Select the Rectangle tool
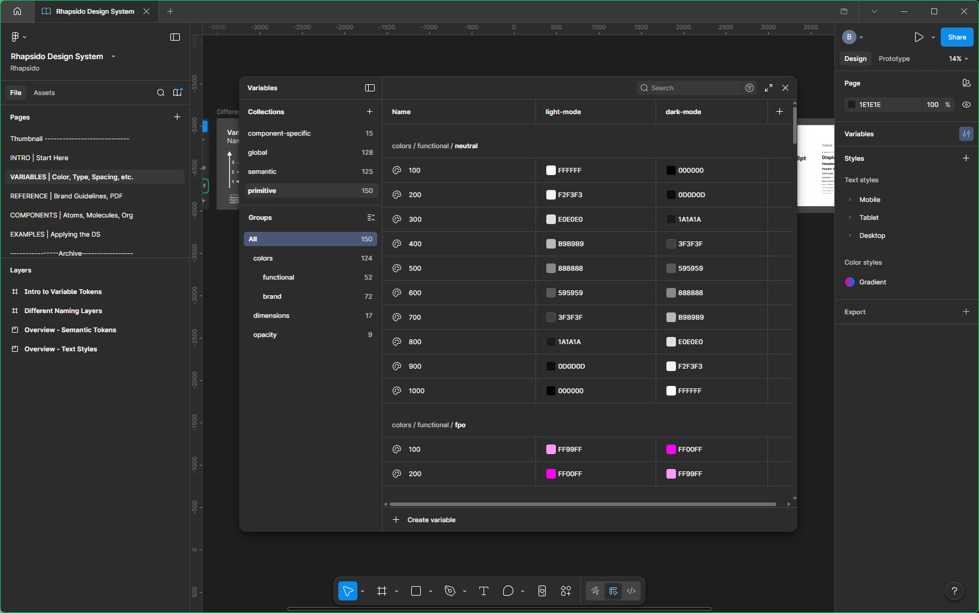Screen dimensions: 979x613 tap(415, 591)
